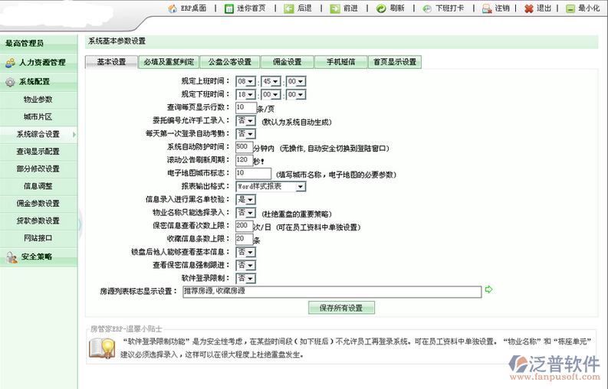Open 软件登录限制 dropdown
Viewport: 608px width, 389px height.
click(246, 278)
